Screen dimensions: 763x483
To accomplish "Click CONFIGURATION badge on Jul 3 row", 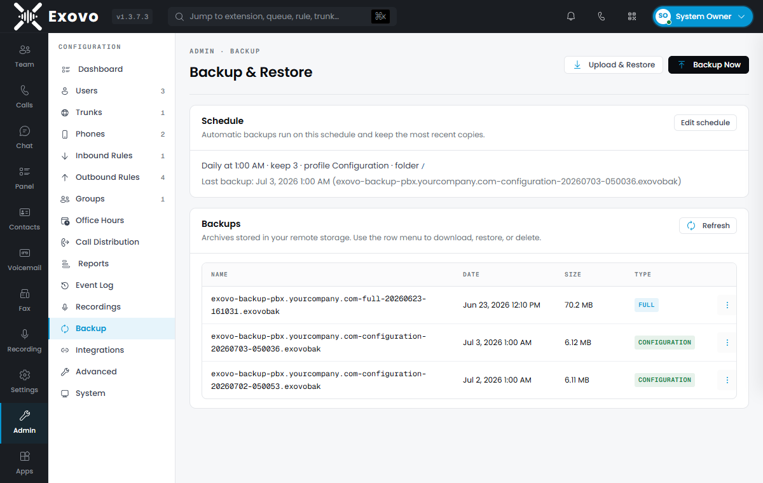I will pos(664,343).
